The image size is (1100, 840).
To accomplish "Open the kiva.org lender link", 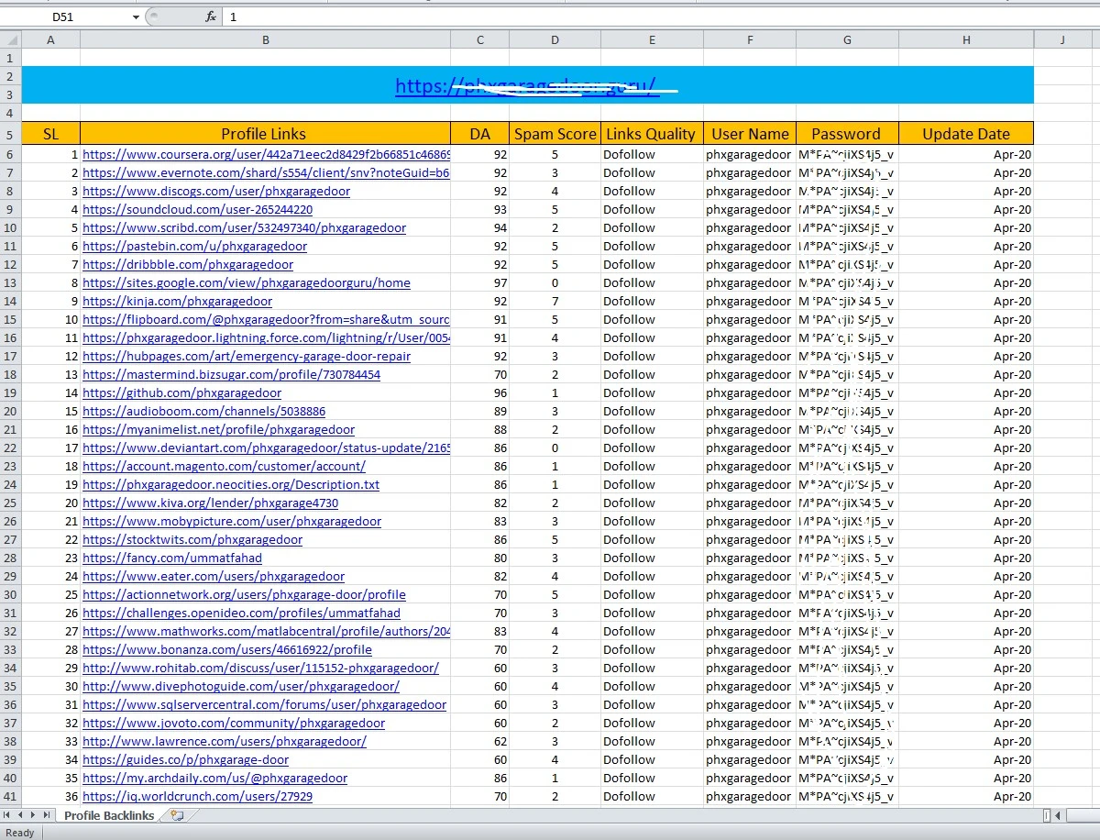I will (x=210, y=503).
